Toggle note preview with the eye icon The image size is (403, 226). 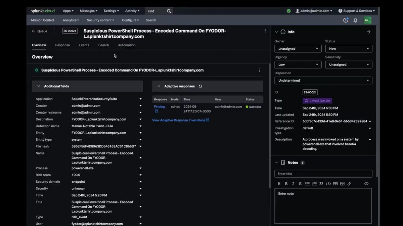pos(366,184)
